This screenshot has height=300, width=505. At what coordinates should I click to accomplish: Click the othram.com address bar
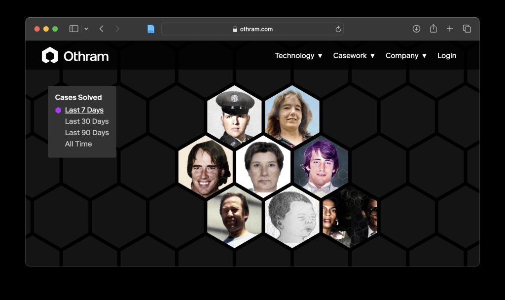click(252, 29)
